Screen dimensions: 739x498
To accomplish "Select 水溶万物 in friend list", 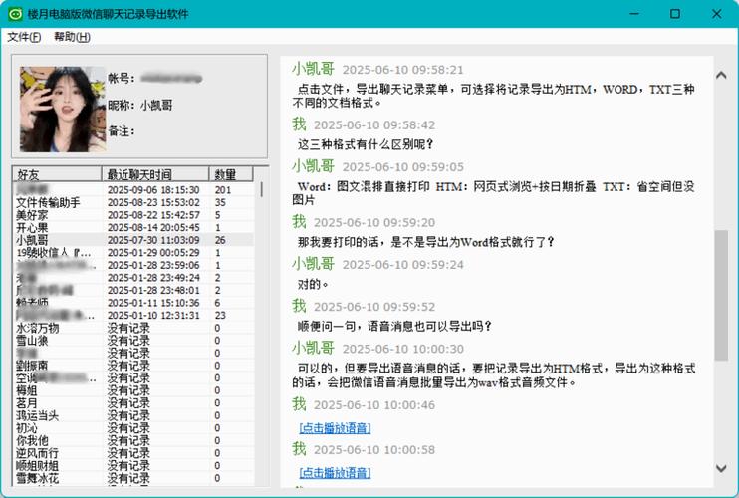I will pyautogui.click(x=37, y=328).
